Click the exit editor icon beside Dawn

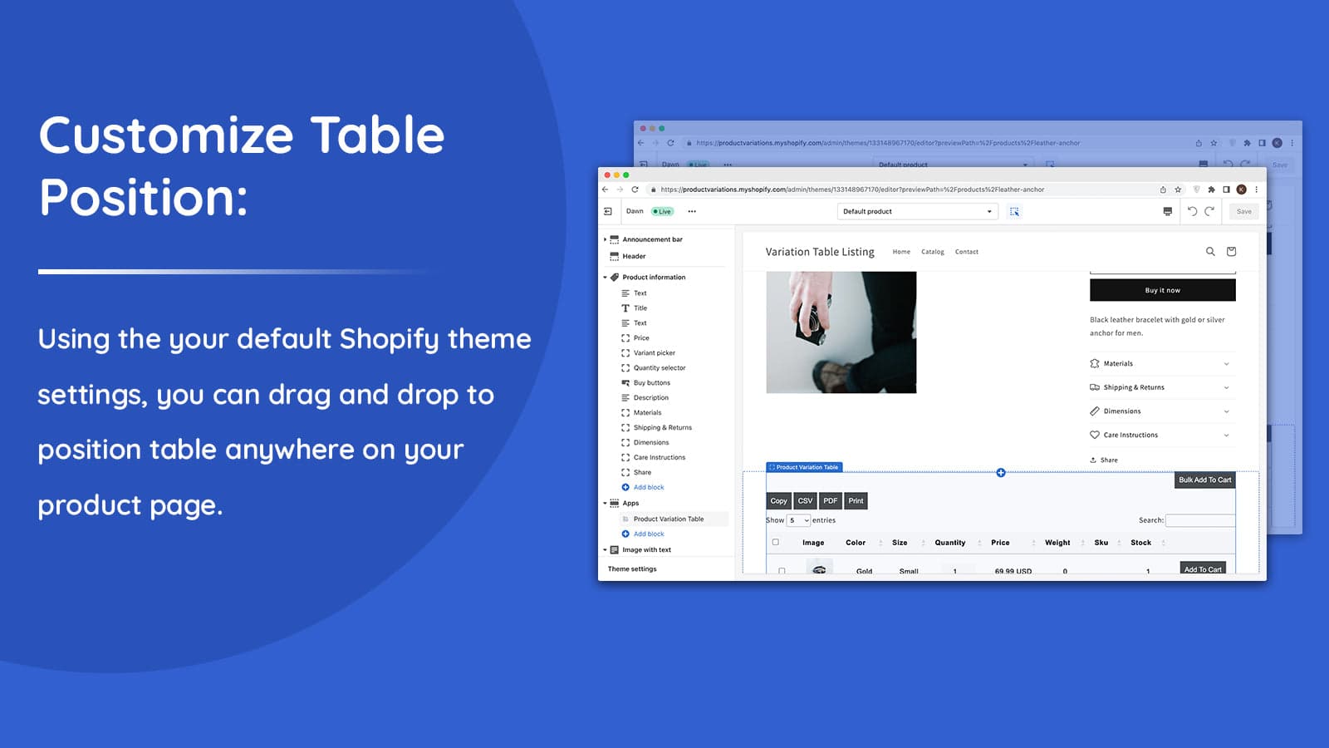click(608, 212)
